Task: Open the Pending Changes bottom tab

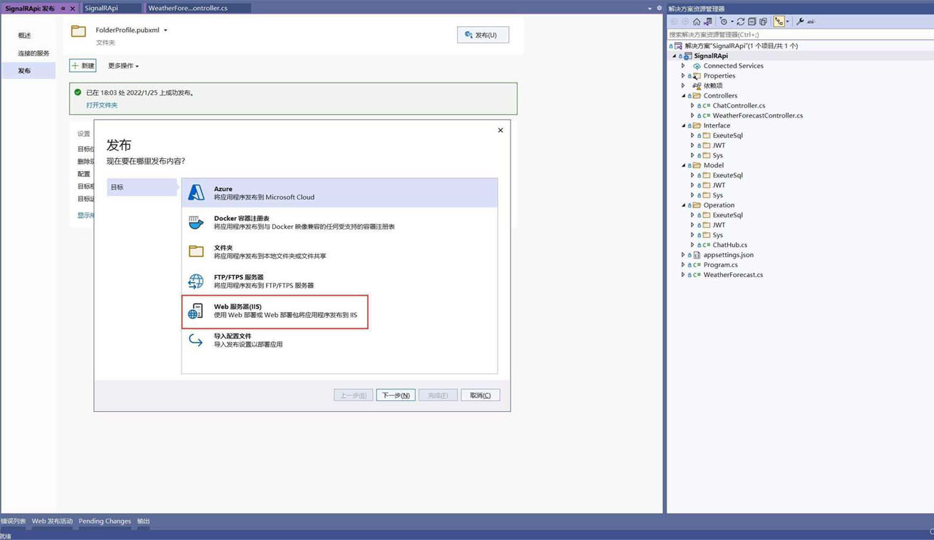Action: tap(105, 521)
